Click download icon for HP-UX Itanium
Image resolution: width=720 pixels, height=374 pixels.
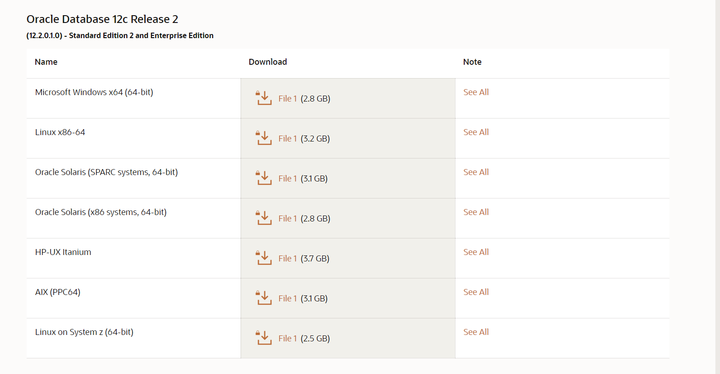[x=264, y=258]
